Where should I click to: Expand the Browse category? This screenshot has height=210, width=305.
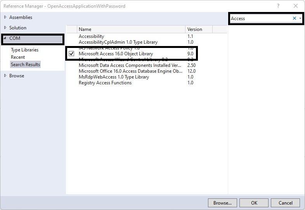5,76
